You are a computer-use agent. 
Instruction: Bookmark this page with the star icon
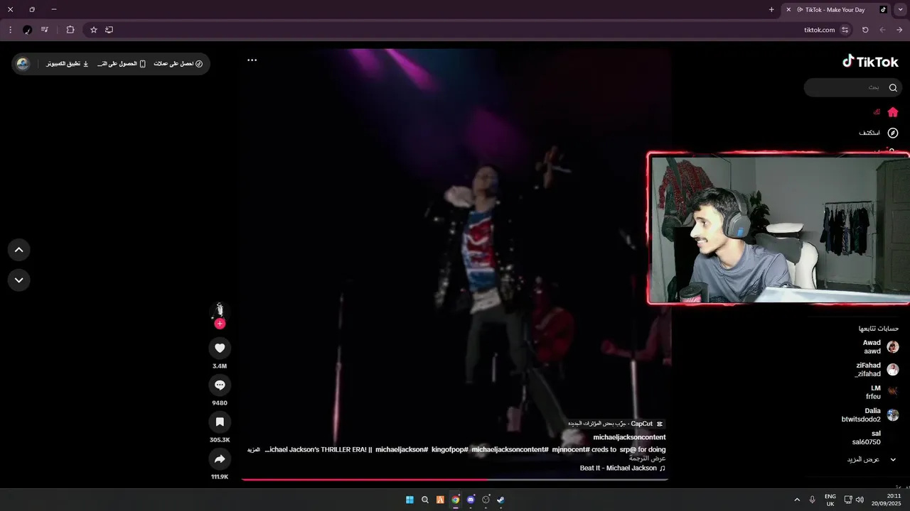coord(93,30)
